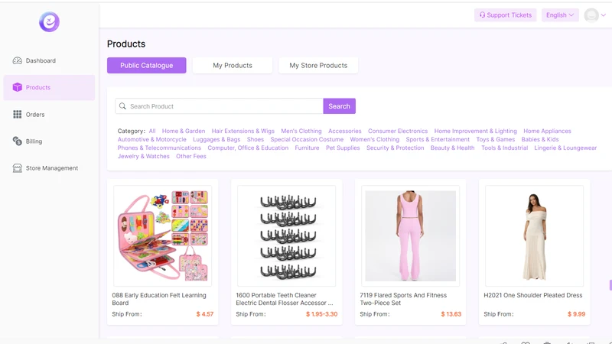Click the $ 13.63 price
The width and height of the screenshot is (612, 344).
[x=451, y=314]
